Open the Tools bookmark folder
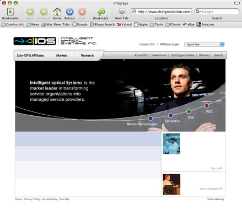 click(x=157, y=24)
